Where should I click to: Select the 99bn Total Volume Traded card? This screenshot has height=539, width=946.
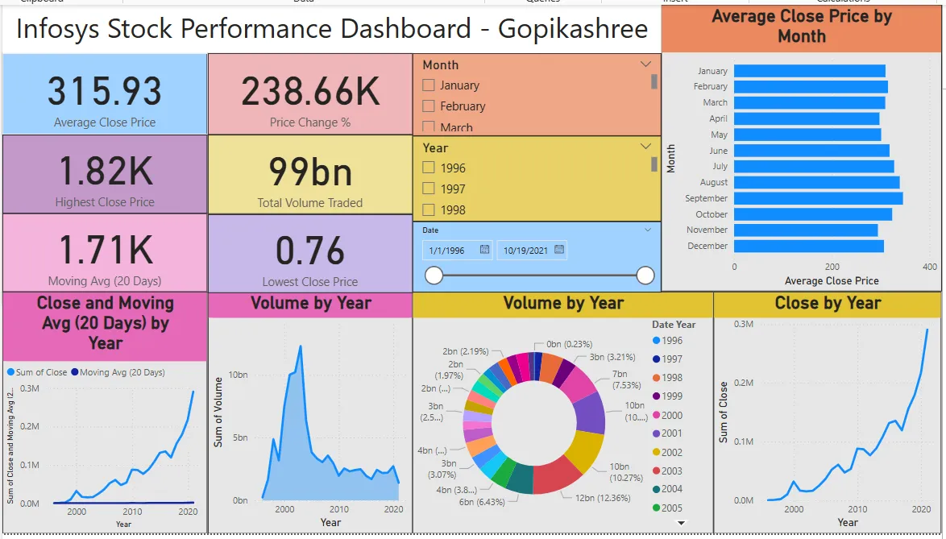(310, 174)
